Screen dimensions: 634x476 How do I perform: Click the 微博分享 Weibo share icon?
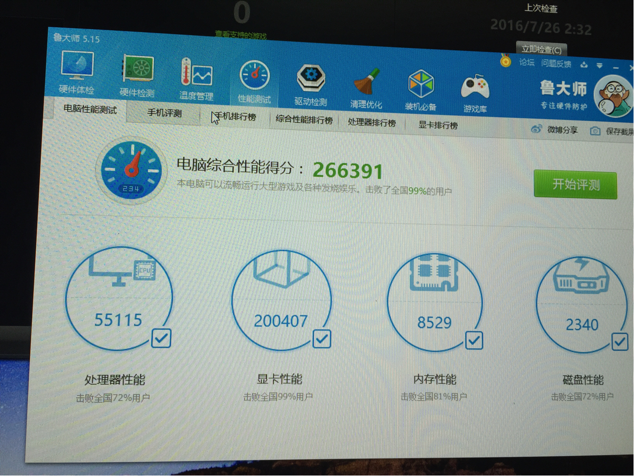pyautogui.click(x=536, y=129)
